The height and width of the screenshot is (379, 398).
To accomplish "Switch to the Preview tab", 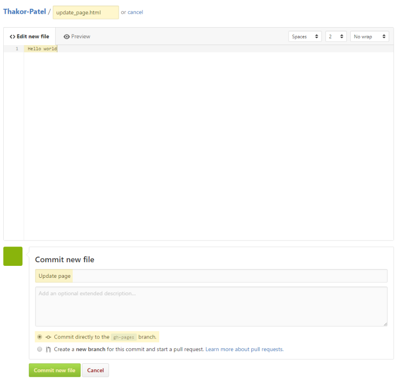I will pyautogui.click(x=77, y=36).
